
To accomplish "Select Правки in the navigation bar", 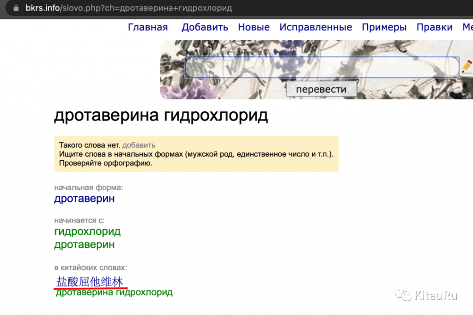I will click(434, 27).
